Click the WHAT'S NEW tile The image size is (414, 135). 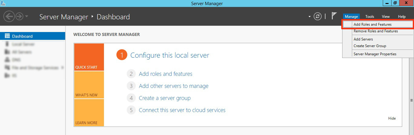click(x=89, y=85)
